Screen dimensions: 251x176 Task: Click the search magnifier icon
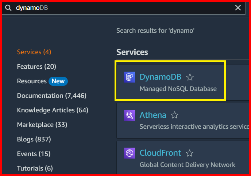[8, 8]
